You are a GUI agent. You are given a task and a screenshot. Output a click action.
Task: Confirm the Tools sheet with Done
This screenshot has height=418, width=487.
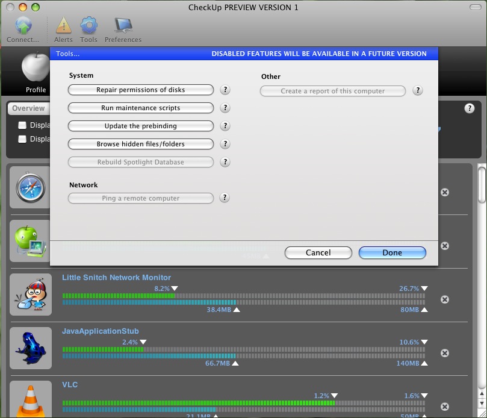click(392, 252)
